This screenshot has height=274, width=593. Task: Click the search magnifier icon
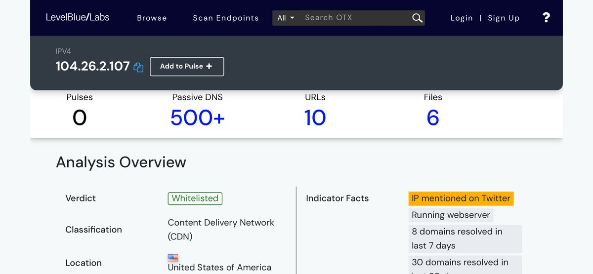coord(417,18)
